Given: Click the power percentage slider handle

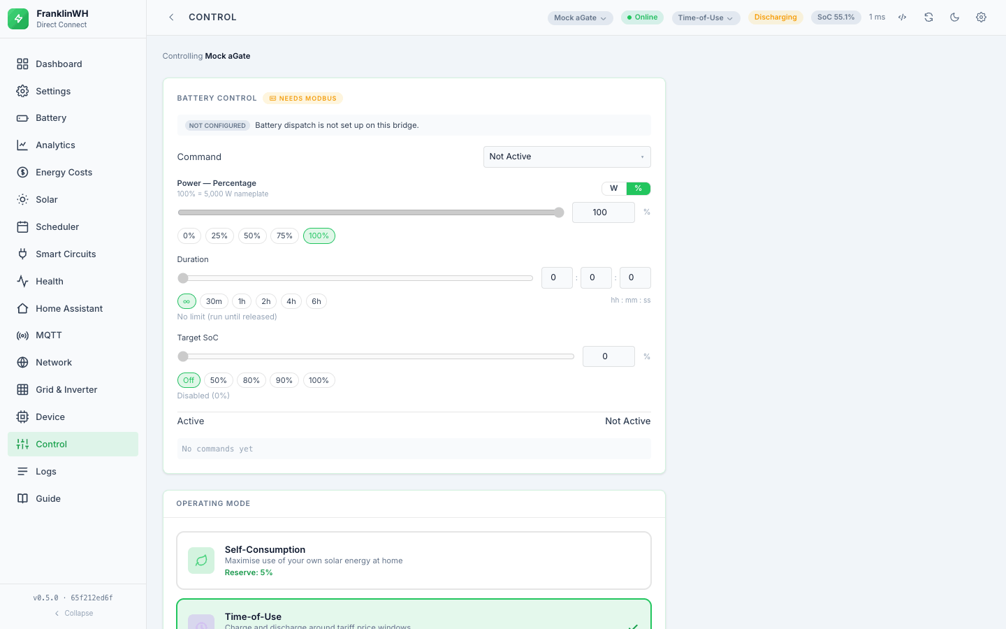Looking at the screenshot, I should pos(559,212).
